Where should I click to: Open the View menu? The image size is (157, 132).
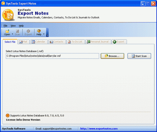pyautogui.click(x=13, y=26)
